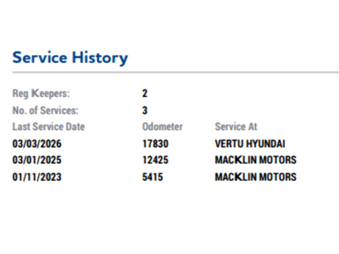Click the odometer reading 17830
The height and width of the screenshot is (254, 339).
tap(155, 144)
